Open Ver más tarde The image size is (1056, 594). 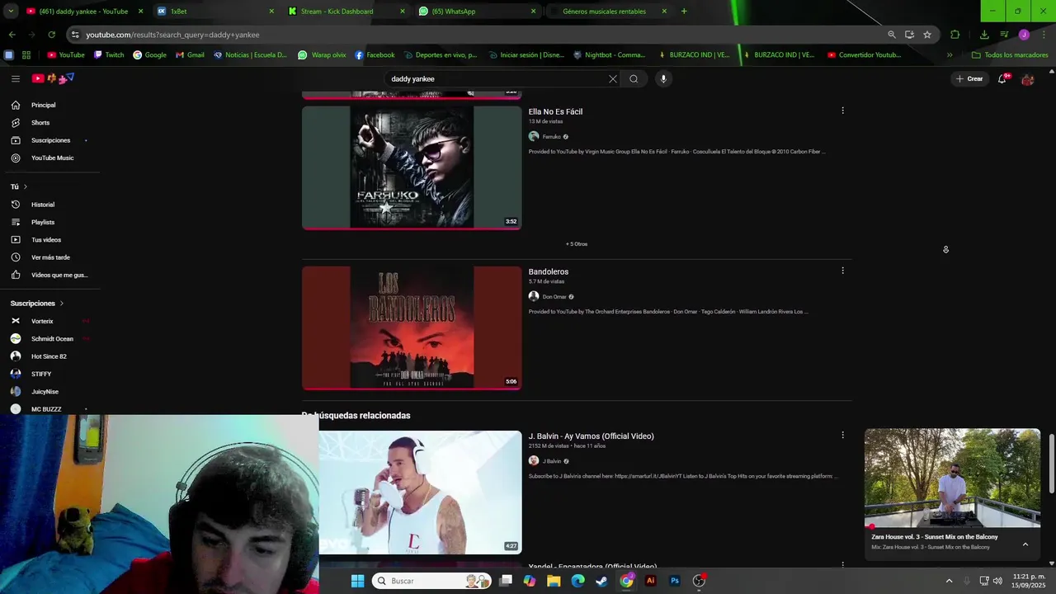click(49, 257)
